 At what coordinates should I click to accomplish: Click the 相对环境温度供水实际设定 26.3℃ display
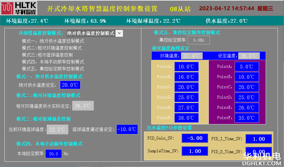coord(83,106)
